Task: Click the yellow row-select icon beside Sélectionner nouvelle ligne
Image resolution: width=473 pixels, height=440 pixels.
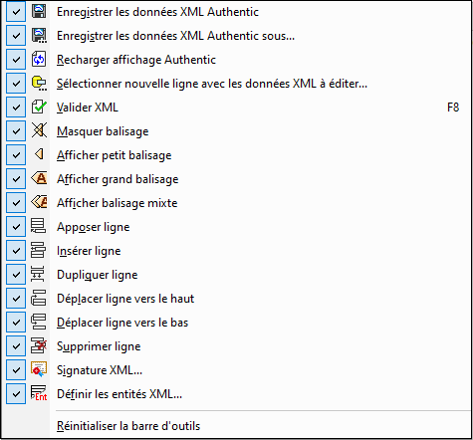Action: [x=39, y=84]
